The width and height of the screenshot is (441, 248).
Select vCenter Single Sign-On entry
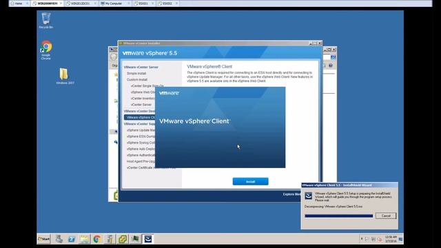tap(147, 85)
